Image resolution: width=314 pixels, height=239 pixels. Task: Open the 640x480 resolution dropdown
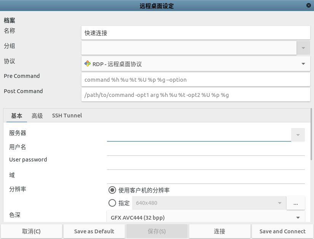point(280,203)
